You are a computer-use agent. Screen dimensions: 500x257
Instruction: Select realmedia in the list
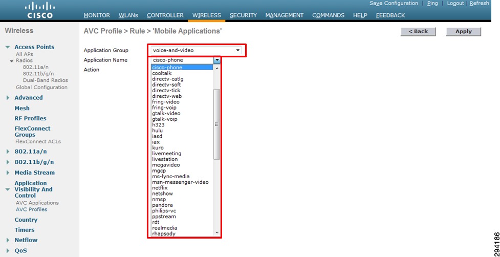[x=182, y=228]
